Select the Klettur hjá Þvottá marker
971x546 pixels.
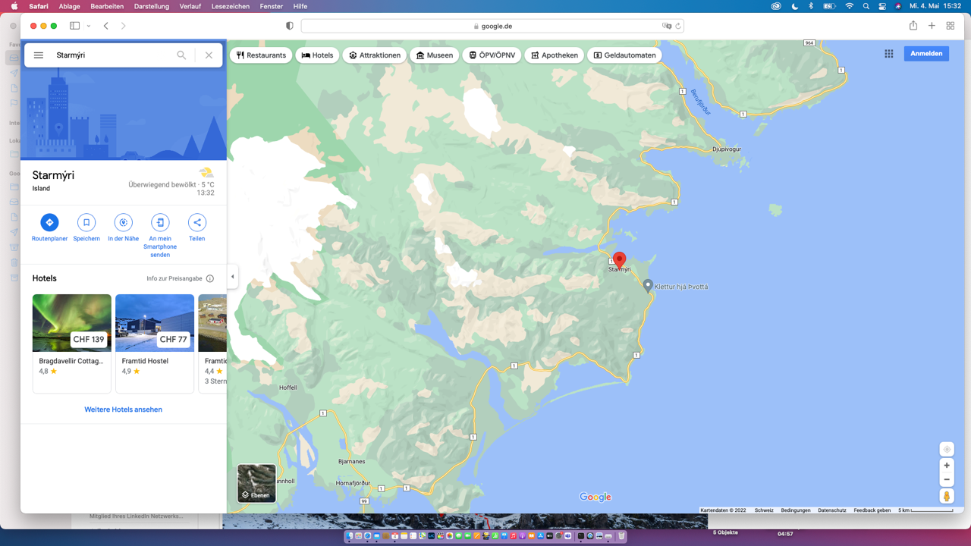click(x=647, y=286)
